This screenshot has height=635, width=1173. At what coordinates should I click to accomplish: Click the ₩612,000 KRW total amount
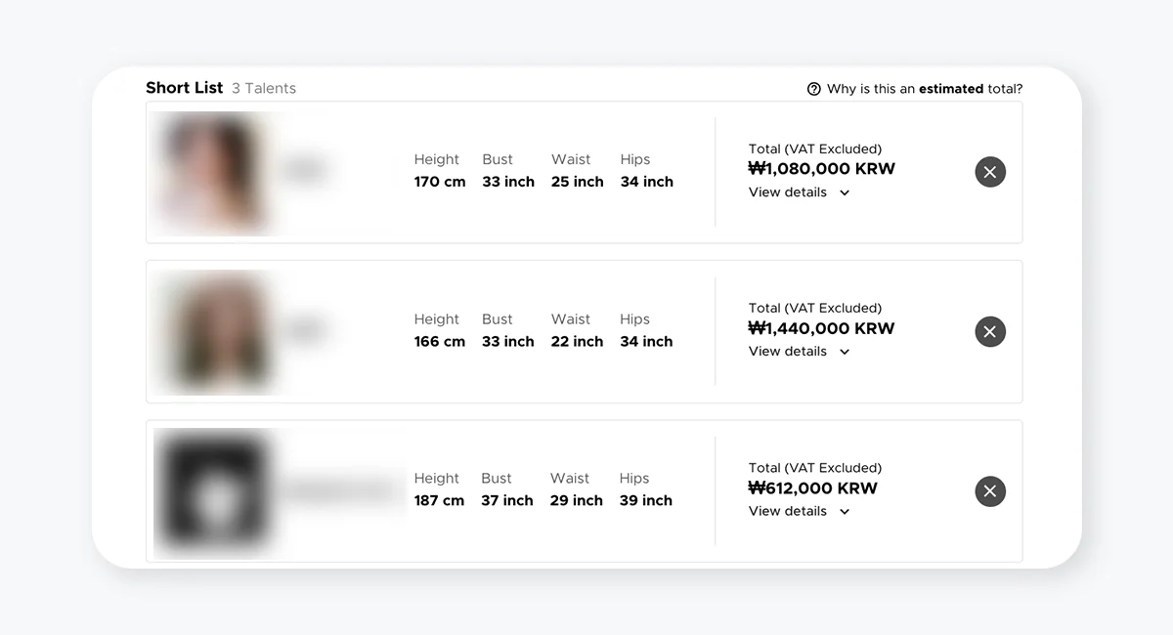point(812,488)
